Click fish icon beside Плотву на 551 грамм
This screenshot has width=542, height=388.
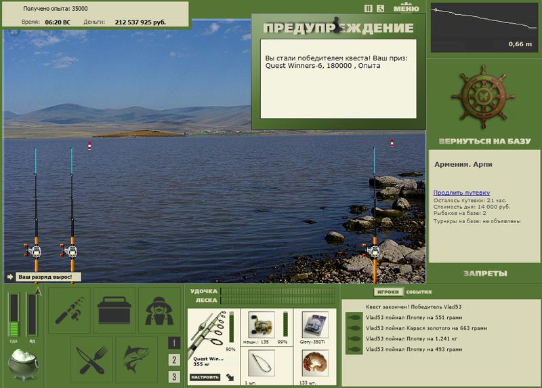[x=354, y=317]
